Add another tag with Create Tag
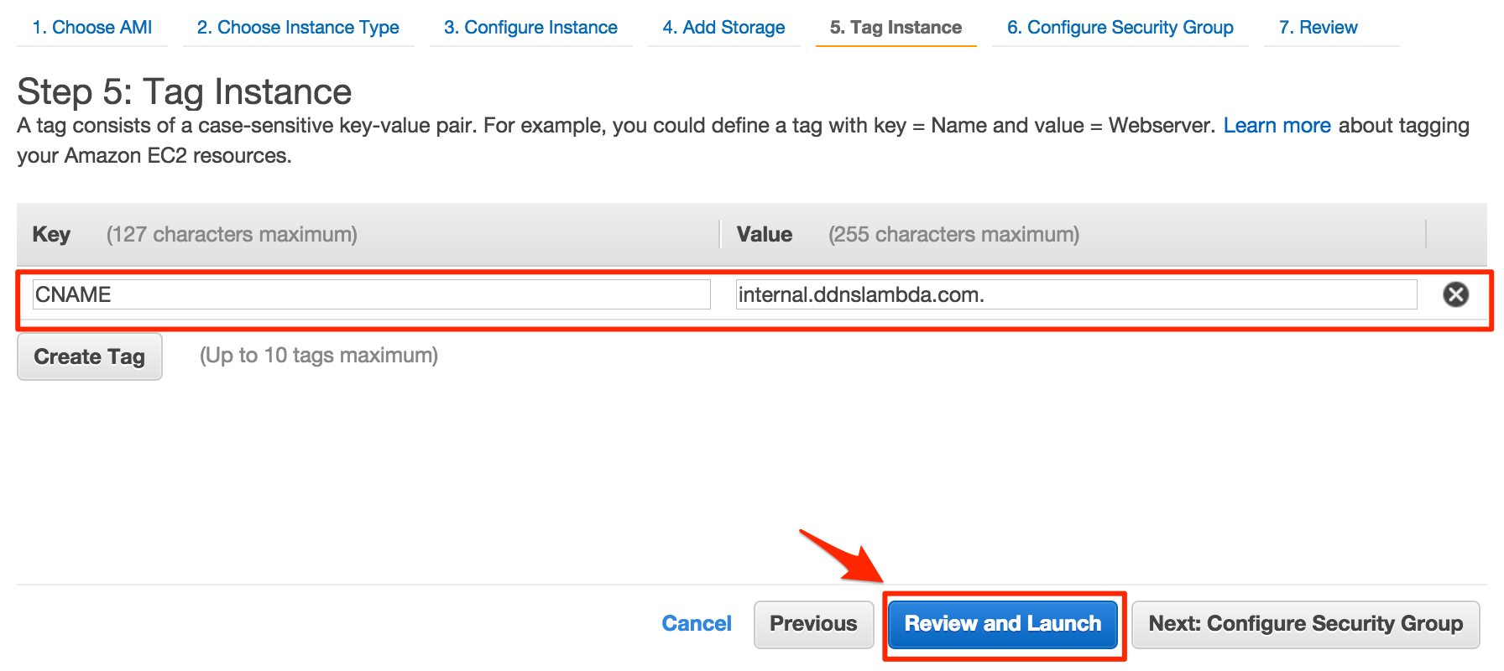Viewport: 1504px width, 671px height. coord(90,356)
